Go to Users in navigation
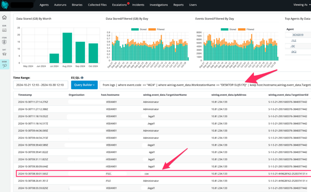311x192 pixels. click(193, 5)
